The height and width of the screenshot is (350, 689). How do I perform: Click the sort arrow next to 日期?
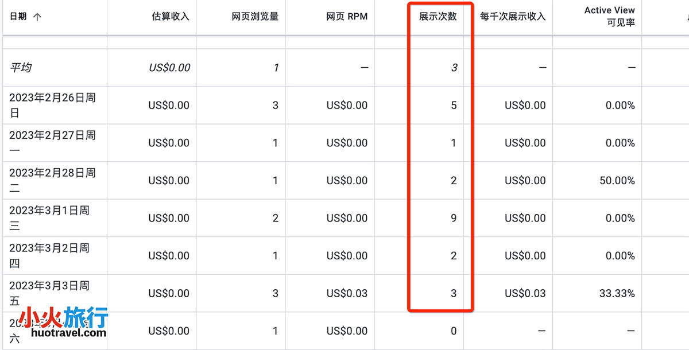click(37, 17)
